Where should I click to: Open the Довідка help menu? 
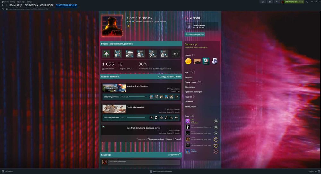coord(30,2)
